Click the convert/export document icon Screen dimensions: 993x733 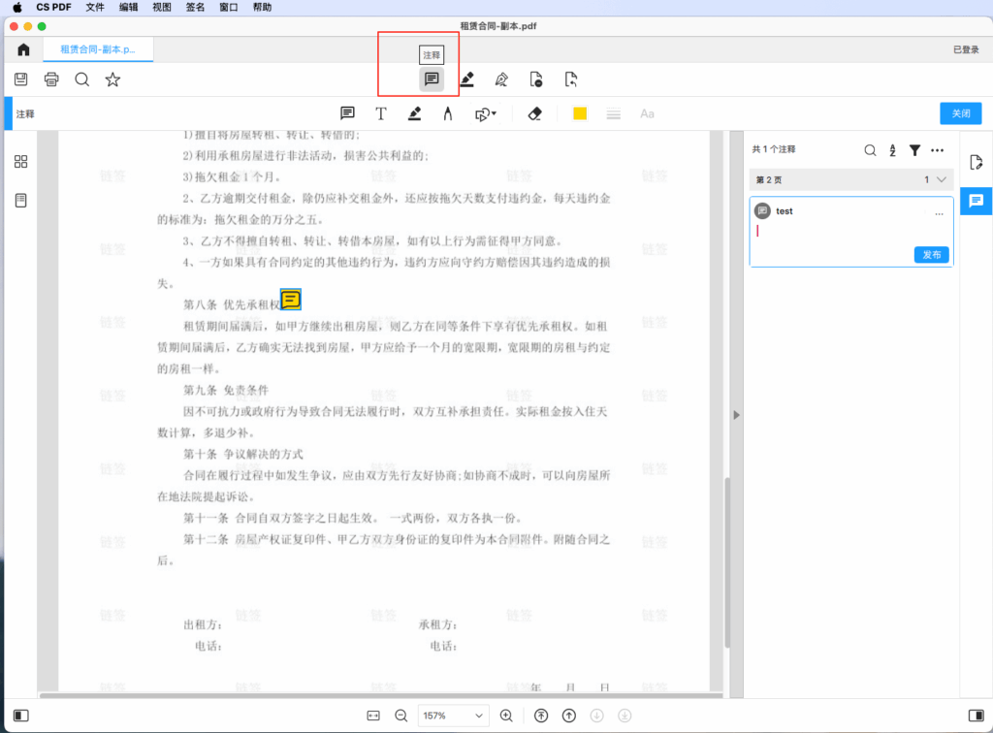tap(570, 80)
